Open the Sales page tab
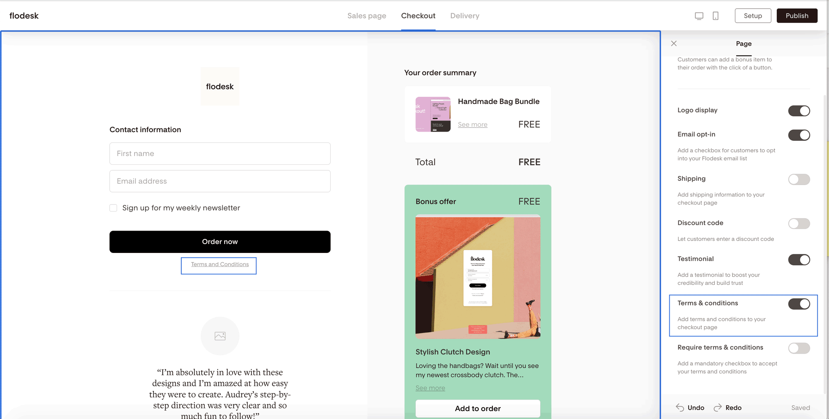829x419 pixels. [366, 16]
